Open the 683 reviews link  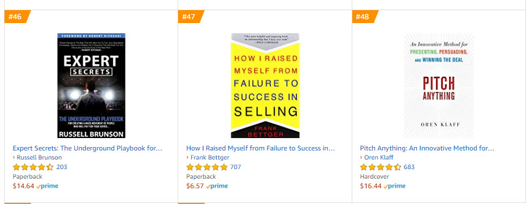coord(409,167)
